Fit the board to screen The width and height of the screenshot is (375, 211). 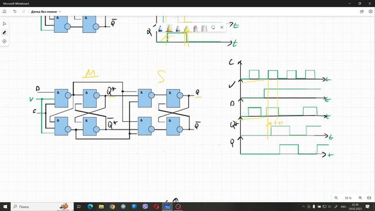tap(369, 198)
